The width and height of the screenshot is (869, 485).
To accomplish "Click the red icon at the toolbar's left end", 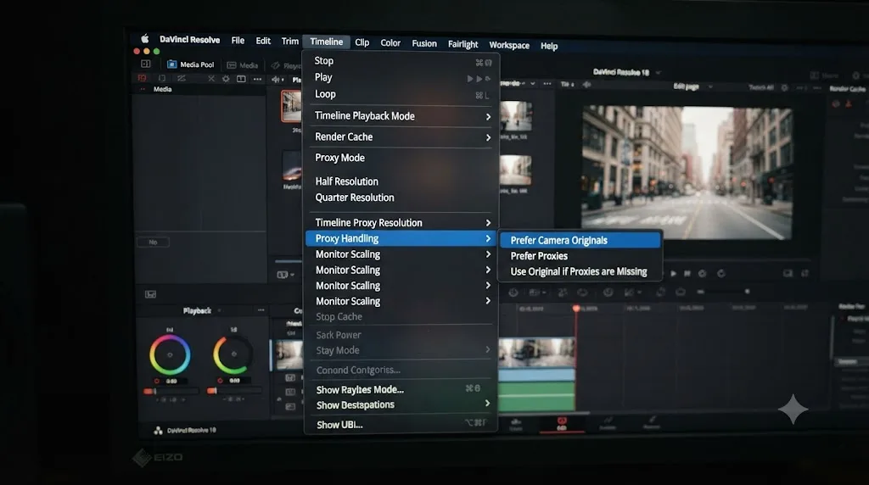I will [143, 78].
